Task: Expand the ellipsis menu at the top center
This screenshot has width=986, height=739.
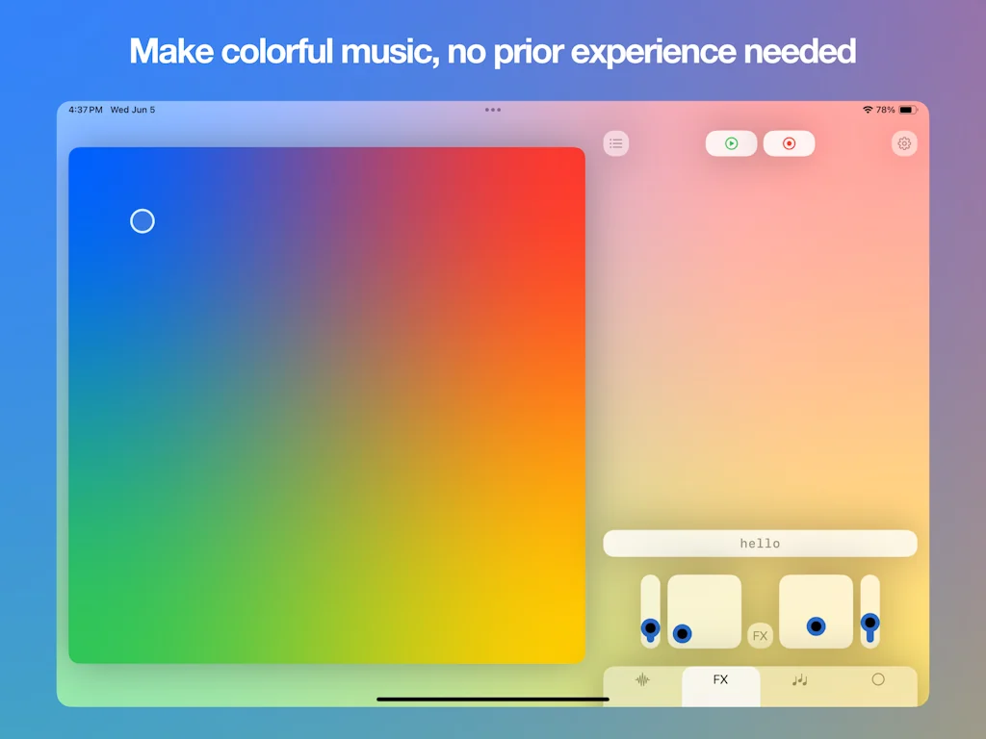Action: tap(492, 110)
